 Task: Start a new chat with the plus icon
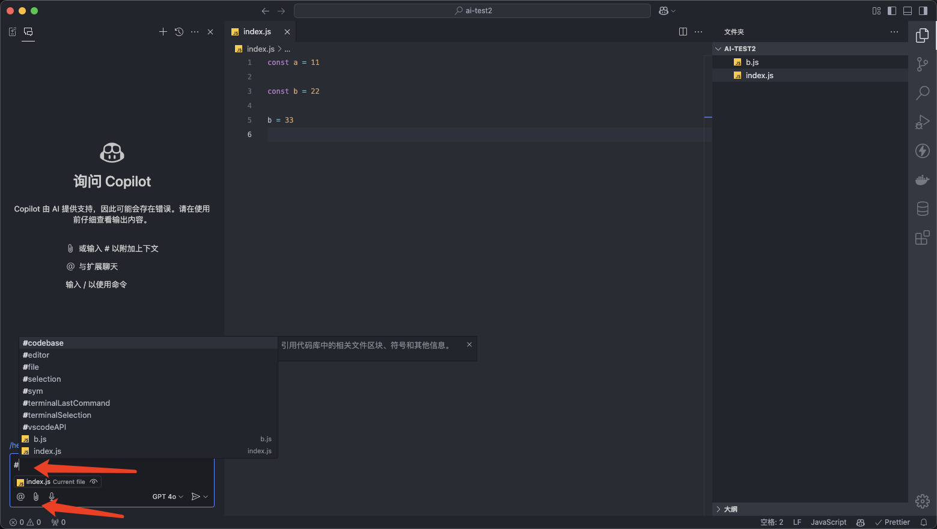coord(163,32)
